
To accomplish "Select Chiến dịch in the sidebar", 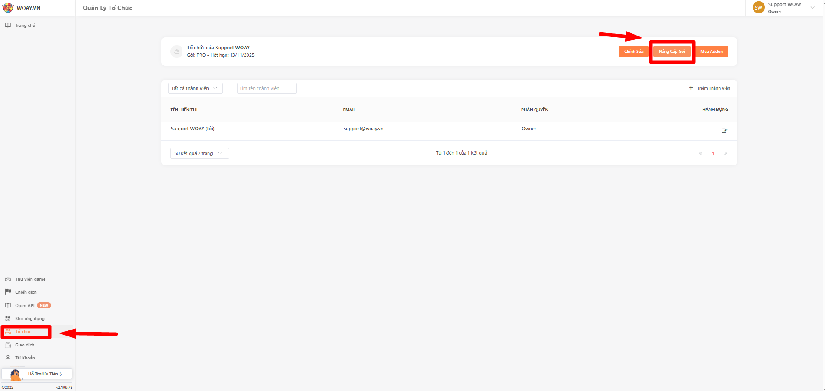I will [x=26, y=292].
